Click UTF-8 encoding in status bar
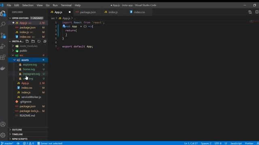The height and width of the screenshot is (145, 259). click(218, 143)
